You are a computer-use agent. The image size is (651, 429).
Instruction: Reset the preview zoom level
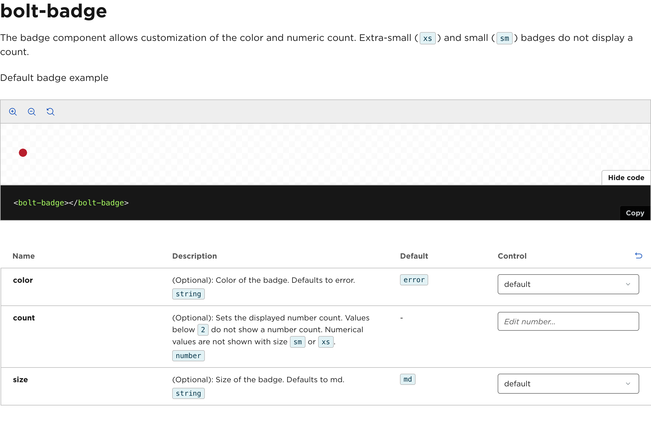tap(51, 112)
